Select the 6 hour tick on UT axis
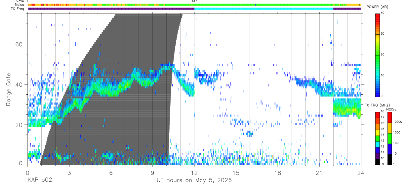The width and height of the screenshot is (406, 187). [x=111, y=172]
